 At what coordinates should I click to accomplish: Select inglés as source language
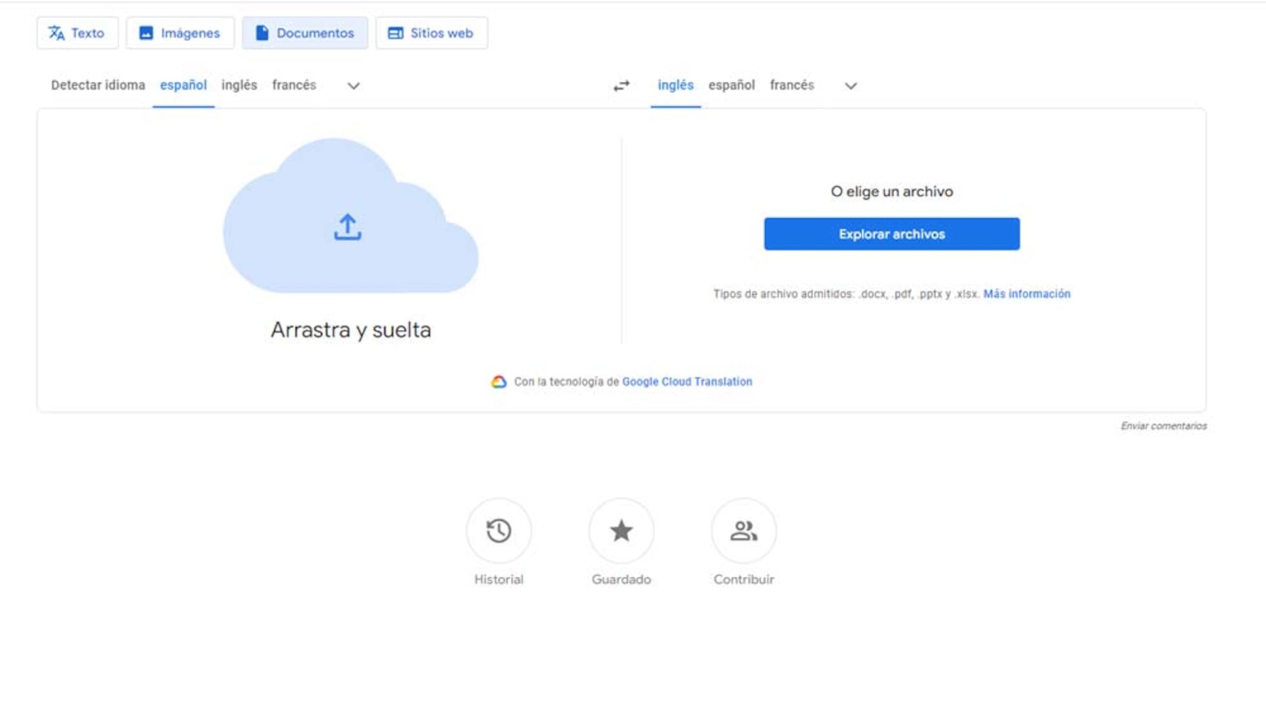tap(239, 85)
